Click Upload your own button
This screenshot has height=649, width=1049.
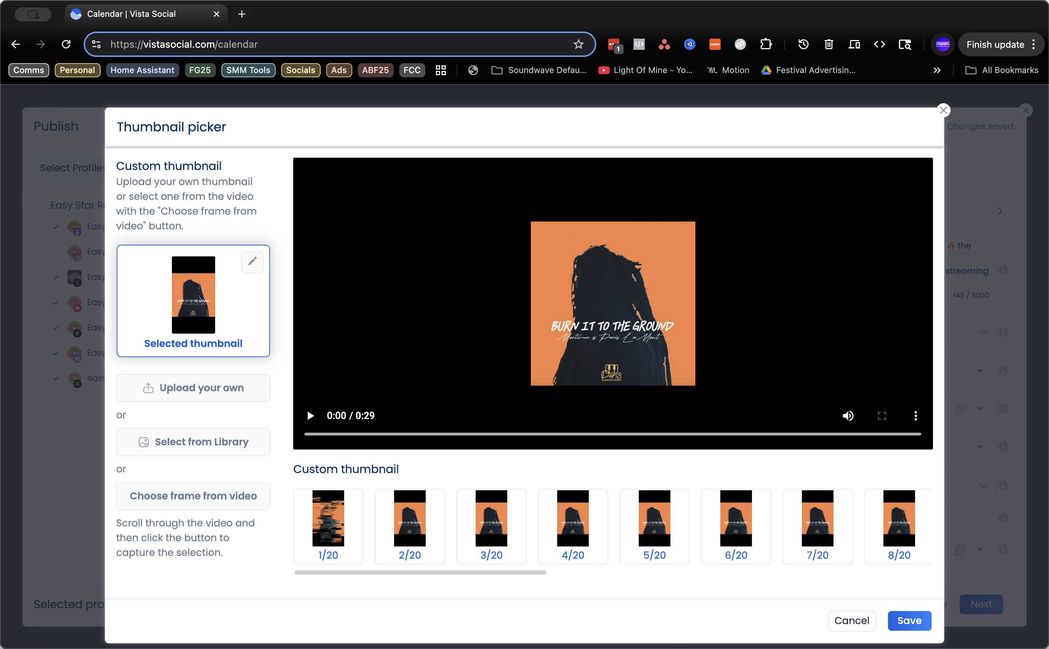[x=193, y=388]
